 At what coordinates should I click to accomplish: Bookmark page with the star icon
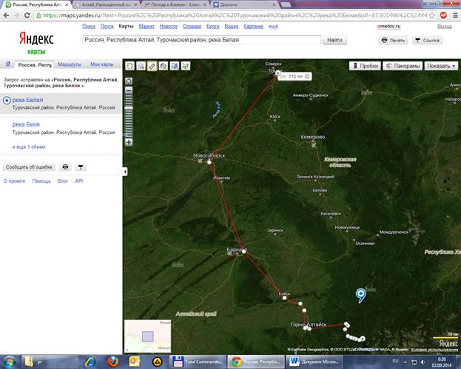pyautogui.click(x=432, y=16)
